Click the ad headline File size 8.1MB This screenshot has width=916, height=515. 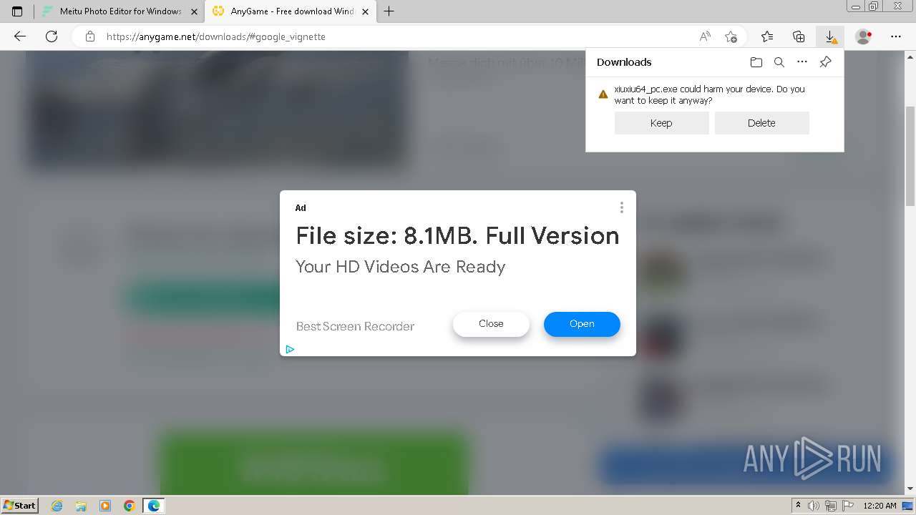[x=457, y=236]
